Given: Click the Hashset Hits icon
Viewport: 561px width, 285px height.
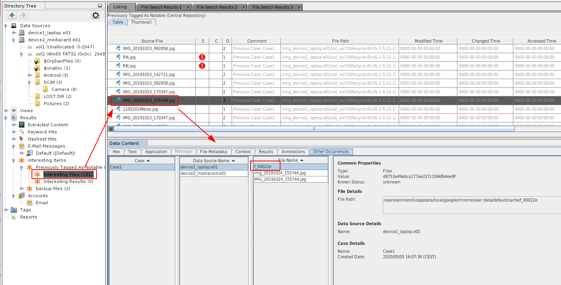Looking at the screenshot, I should click(x=22, y=139).
